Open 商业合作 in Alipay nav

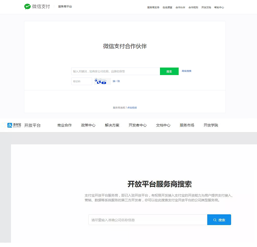[65, 125]
